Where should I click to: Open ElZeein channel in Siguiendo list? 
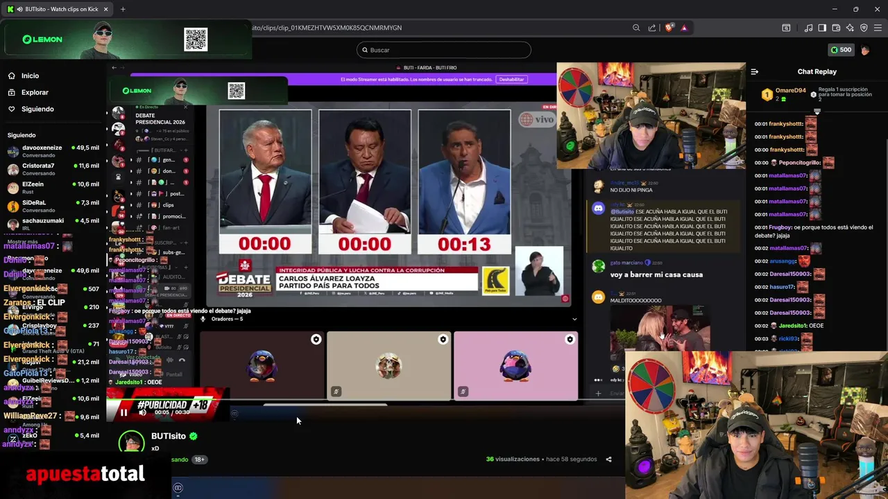54,187
